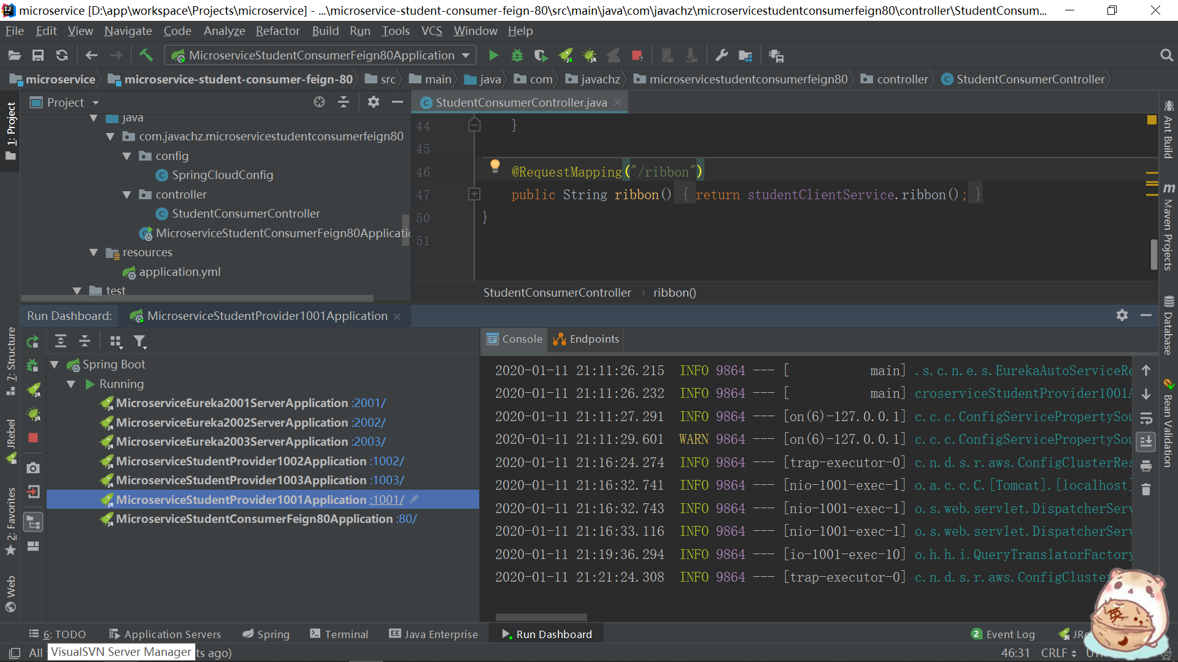Click the Debug bug icon in toolbar

click(517, 56)
